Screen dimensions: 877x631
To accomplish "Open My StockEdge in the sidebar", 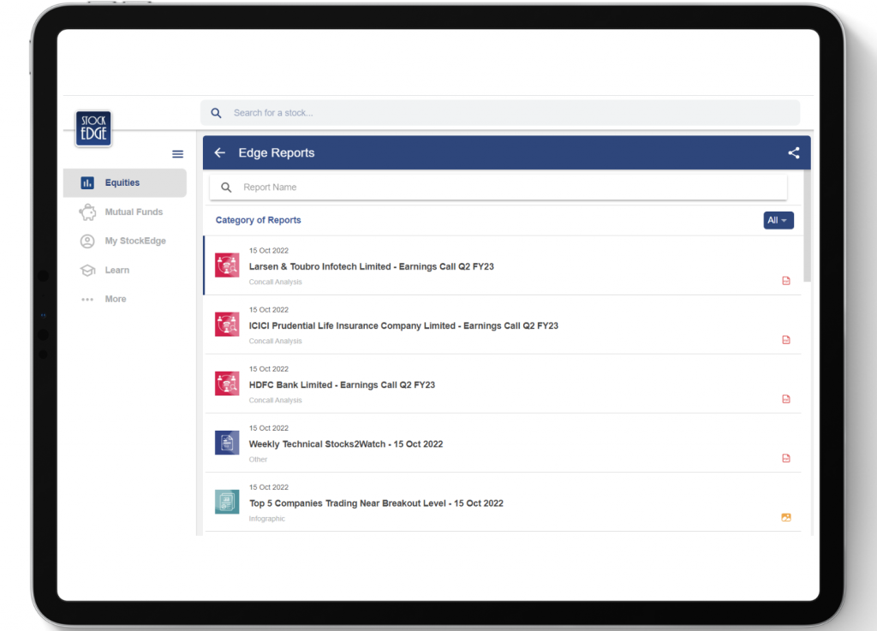I will tap(125, 241).
